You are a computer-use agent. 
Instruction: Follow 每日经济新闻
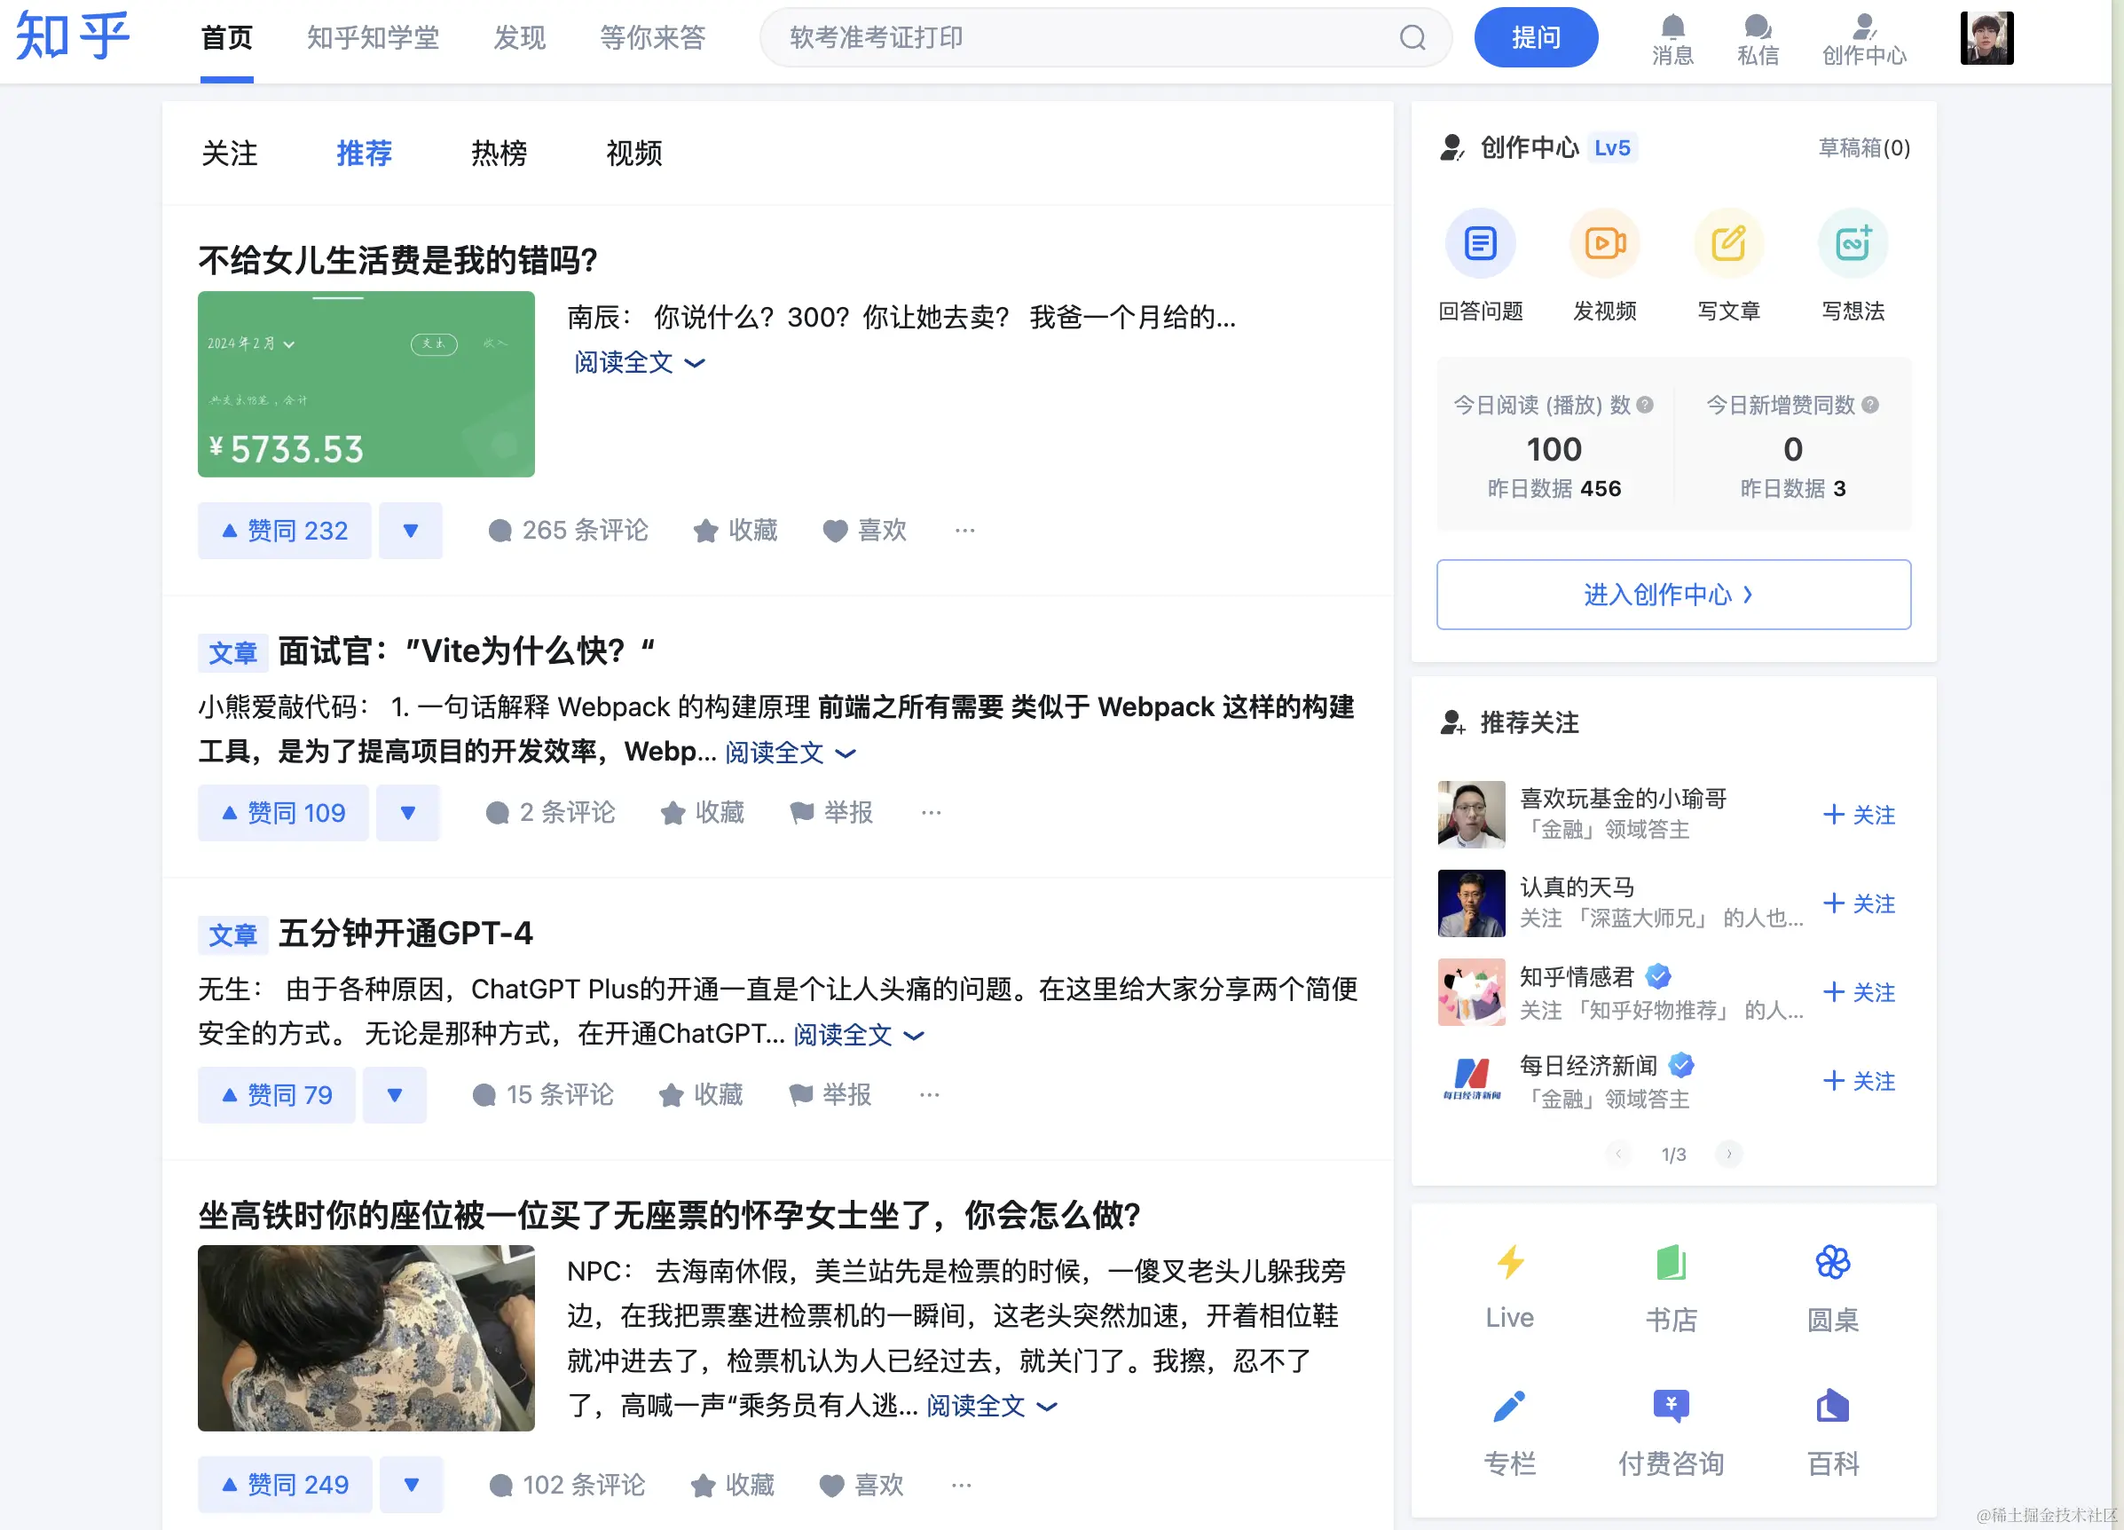pos(1859,1080)
